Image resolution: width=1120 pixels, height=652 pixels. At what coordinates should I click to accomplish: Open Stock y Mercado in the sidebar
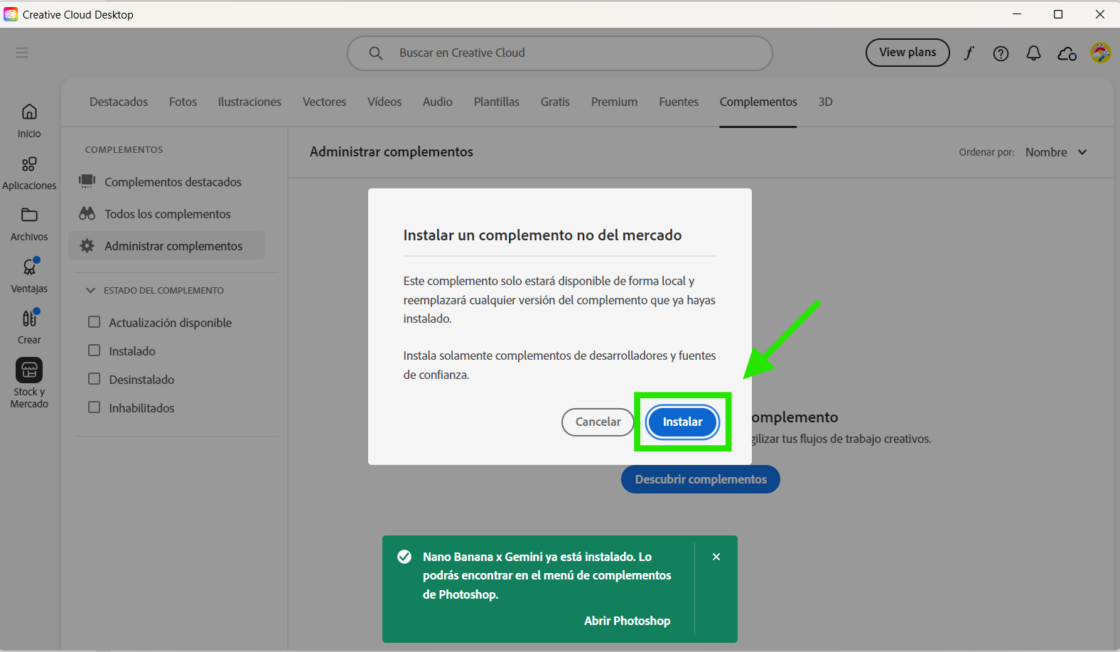point(29,384)
